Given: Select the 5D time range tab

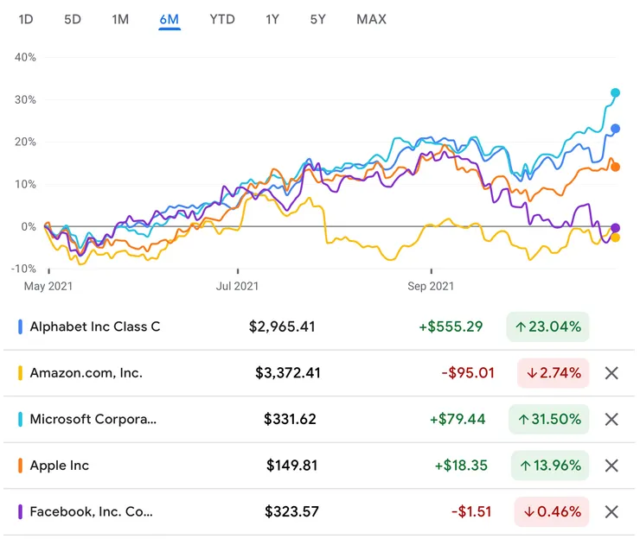Looking at the screenshot, I should [73, 19].
